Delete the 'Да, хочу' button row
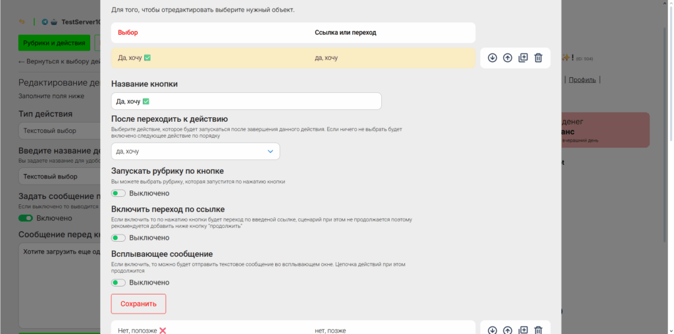Screen dimensions: 674x334 (x=538, y=58)
